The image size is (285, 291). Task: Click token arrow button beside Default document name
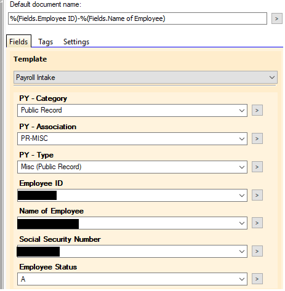(276, 18)
